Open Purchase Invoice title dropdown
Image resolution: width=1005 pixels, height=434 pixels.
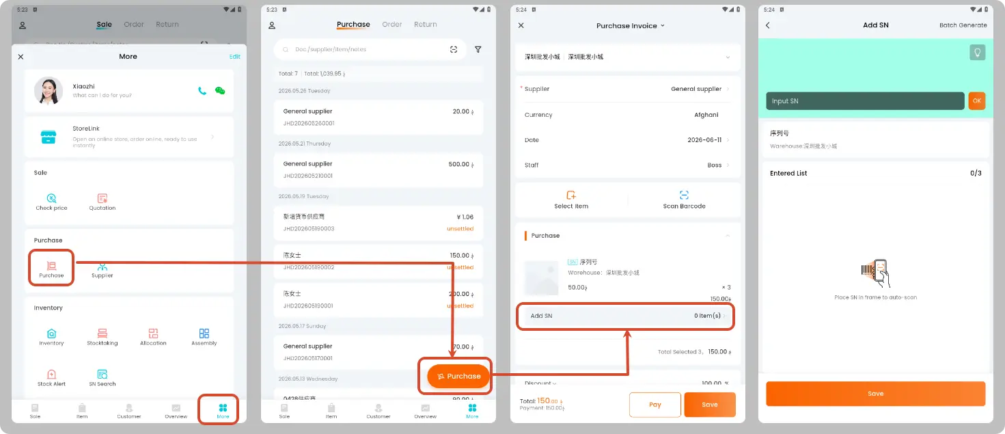click(x=631, y=26)
